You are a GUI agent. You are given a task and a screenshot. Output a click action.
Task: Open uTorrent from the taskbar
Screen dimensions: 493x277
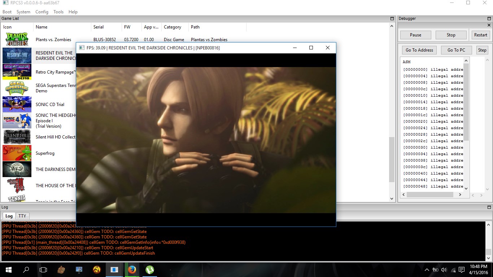point(149,269)
